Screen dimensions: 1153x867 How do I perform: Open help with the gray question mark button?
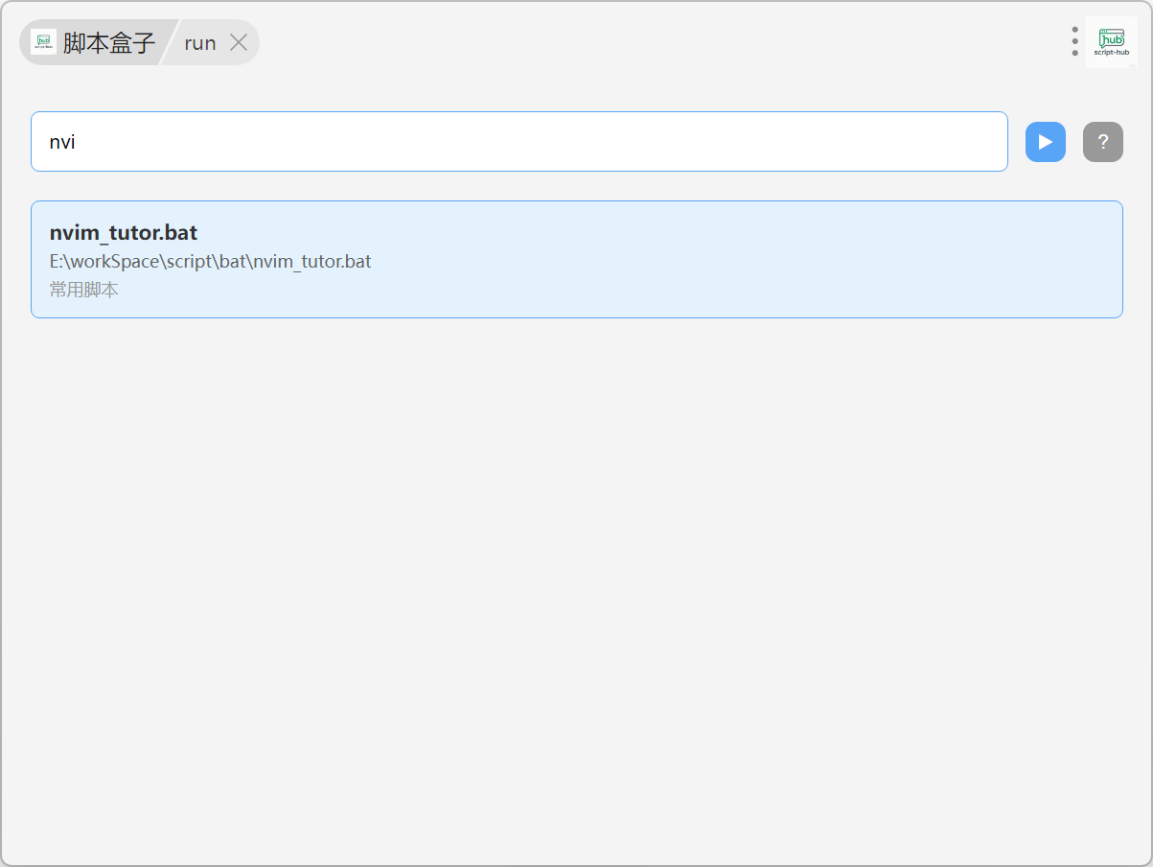1102,142
